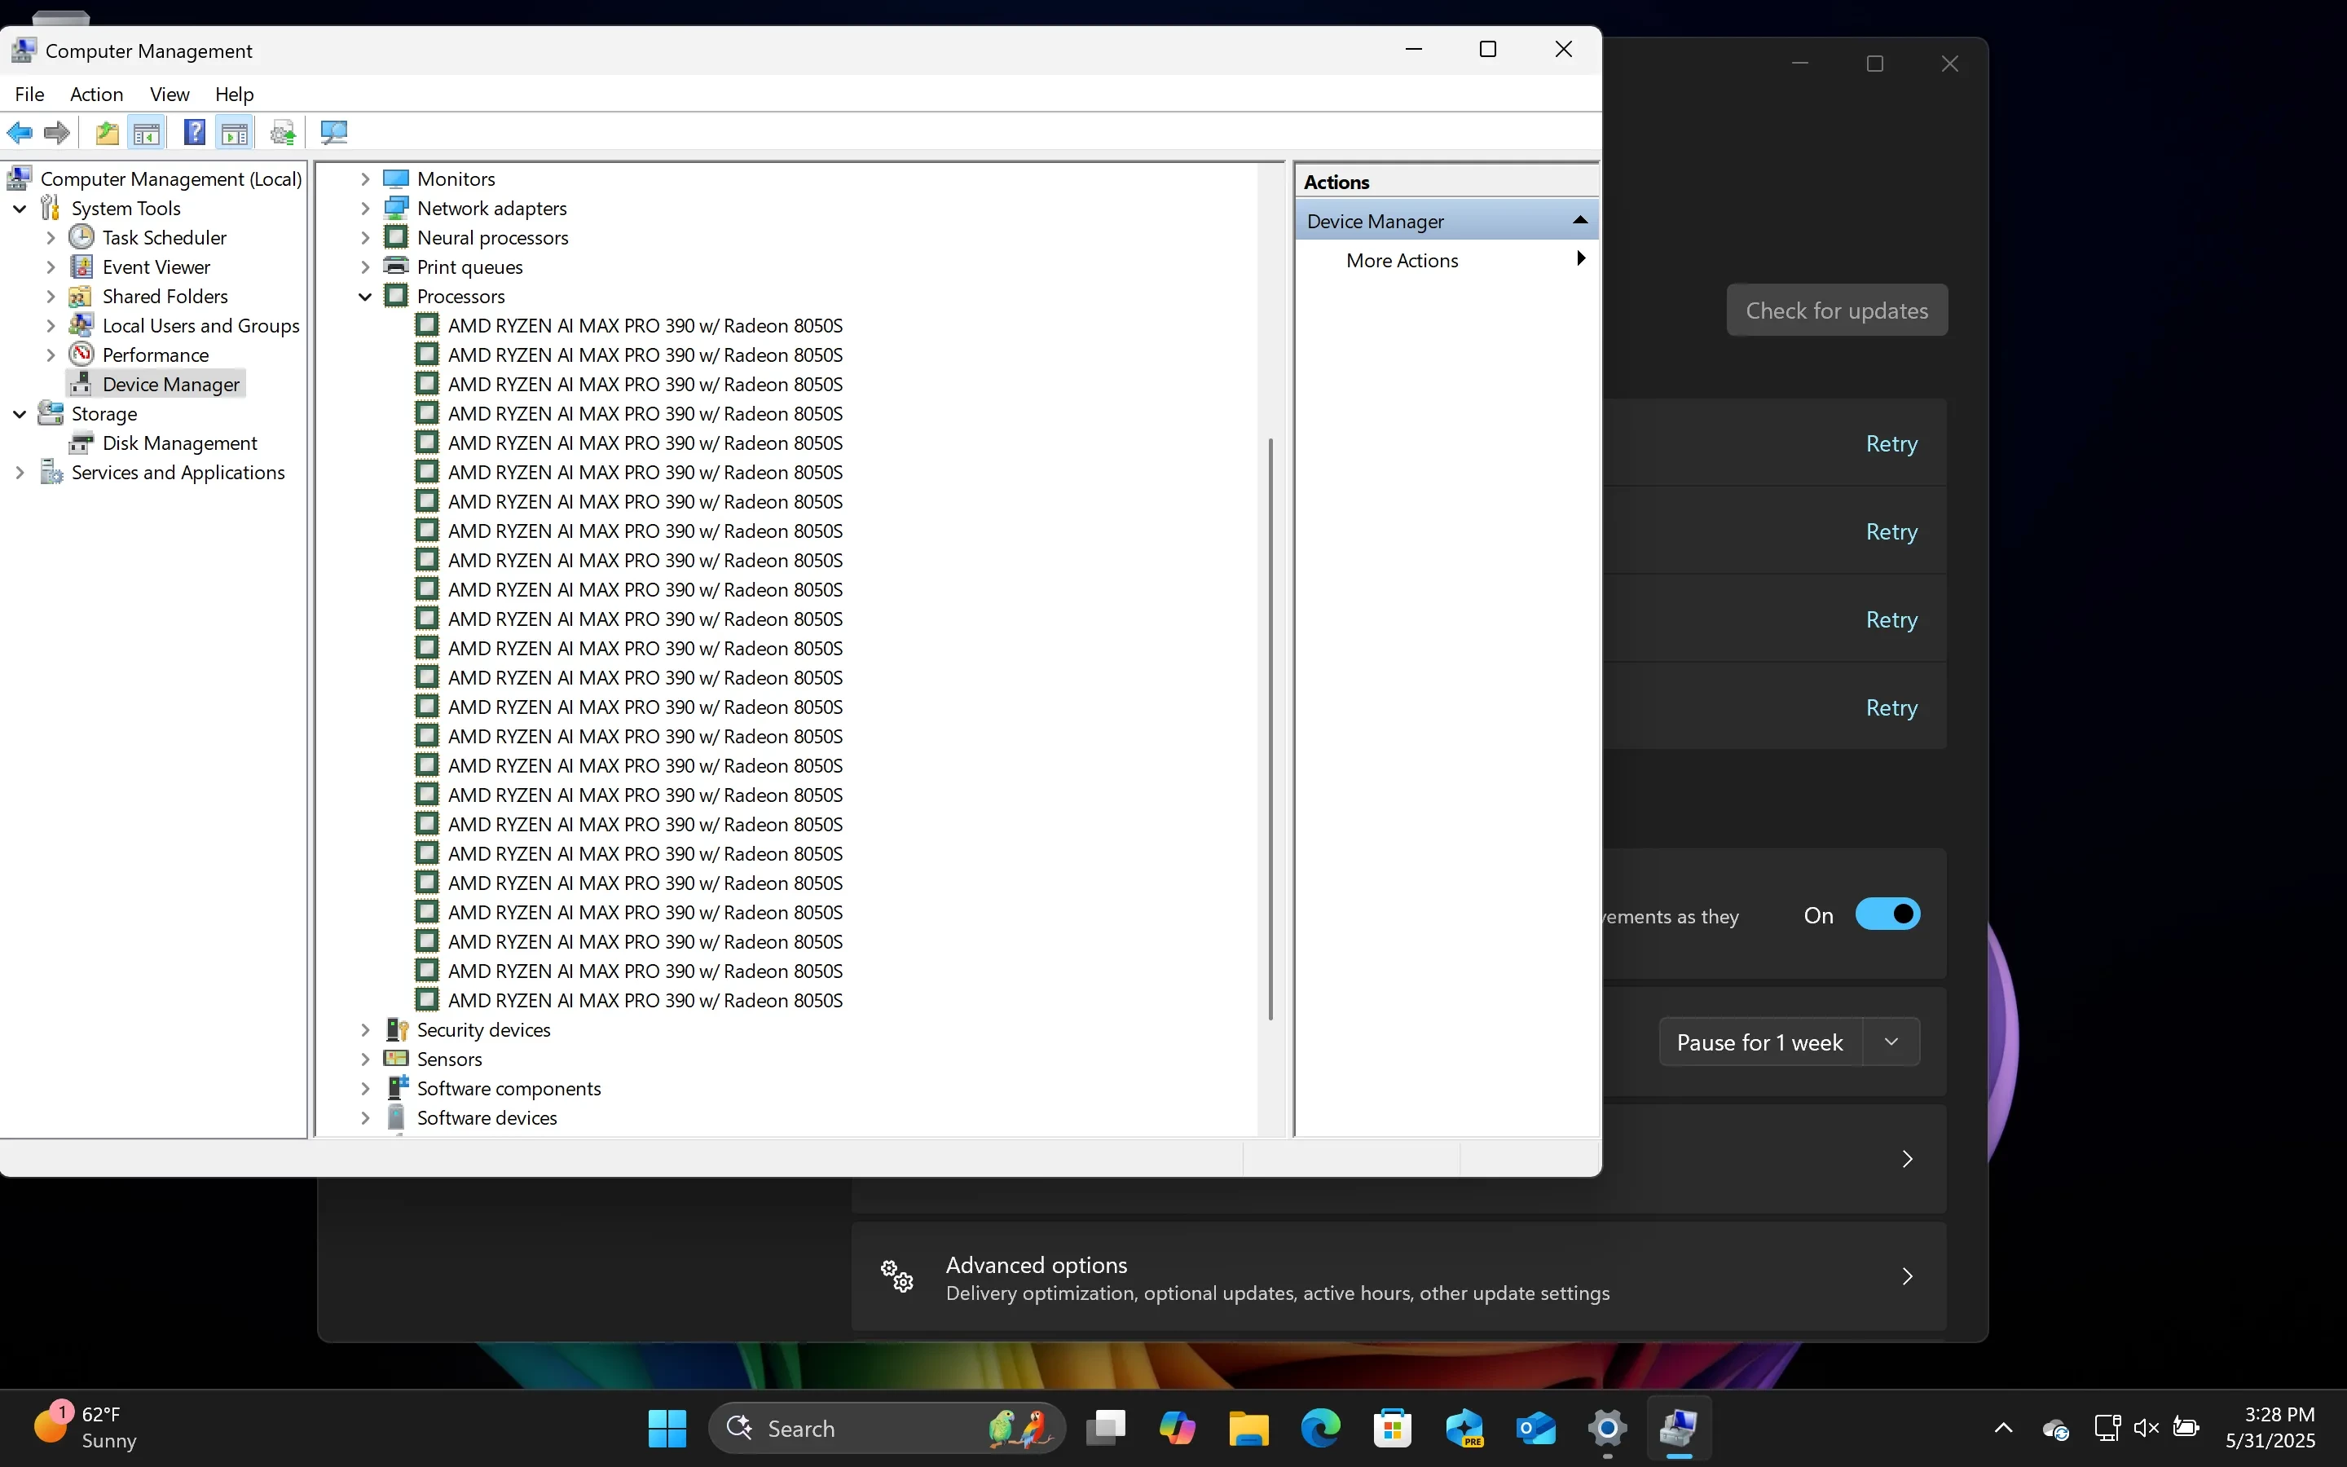
Task: Expand the Network adapters node
Action: 366,209
